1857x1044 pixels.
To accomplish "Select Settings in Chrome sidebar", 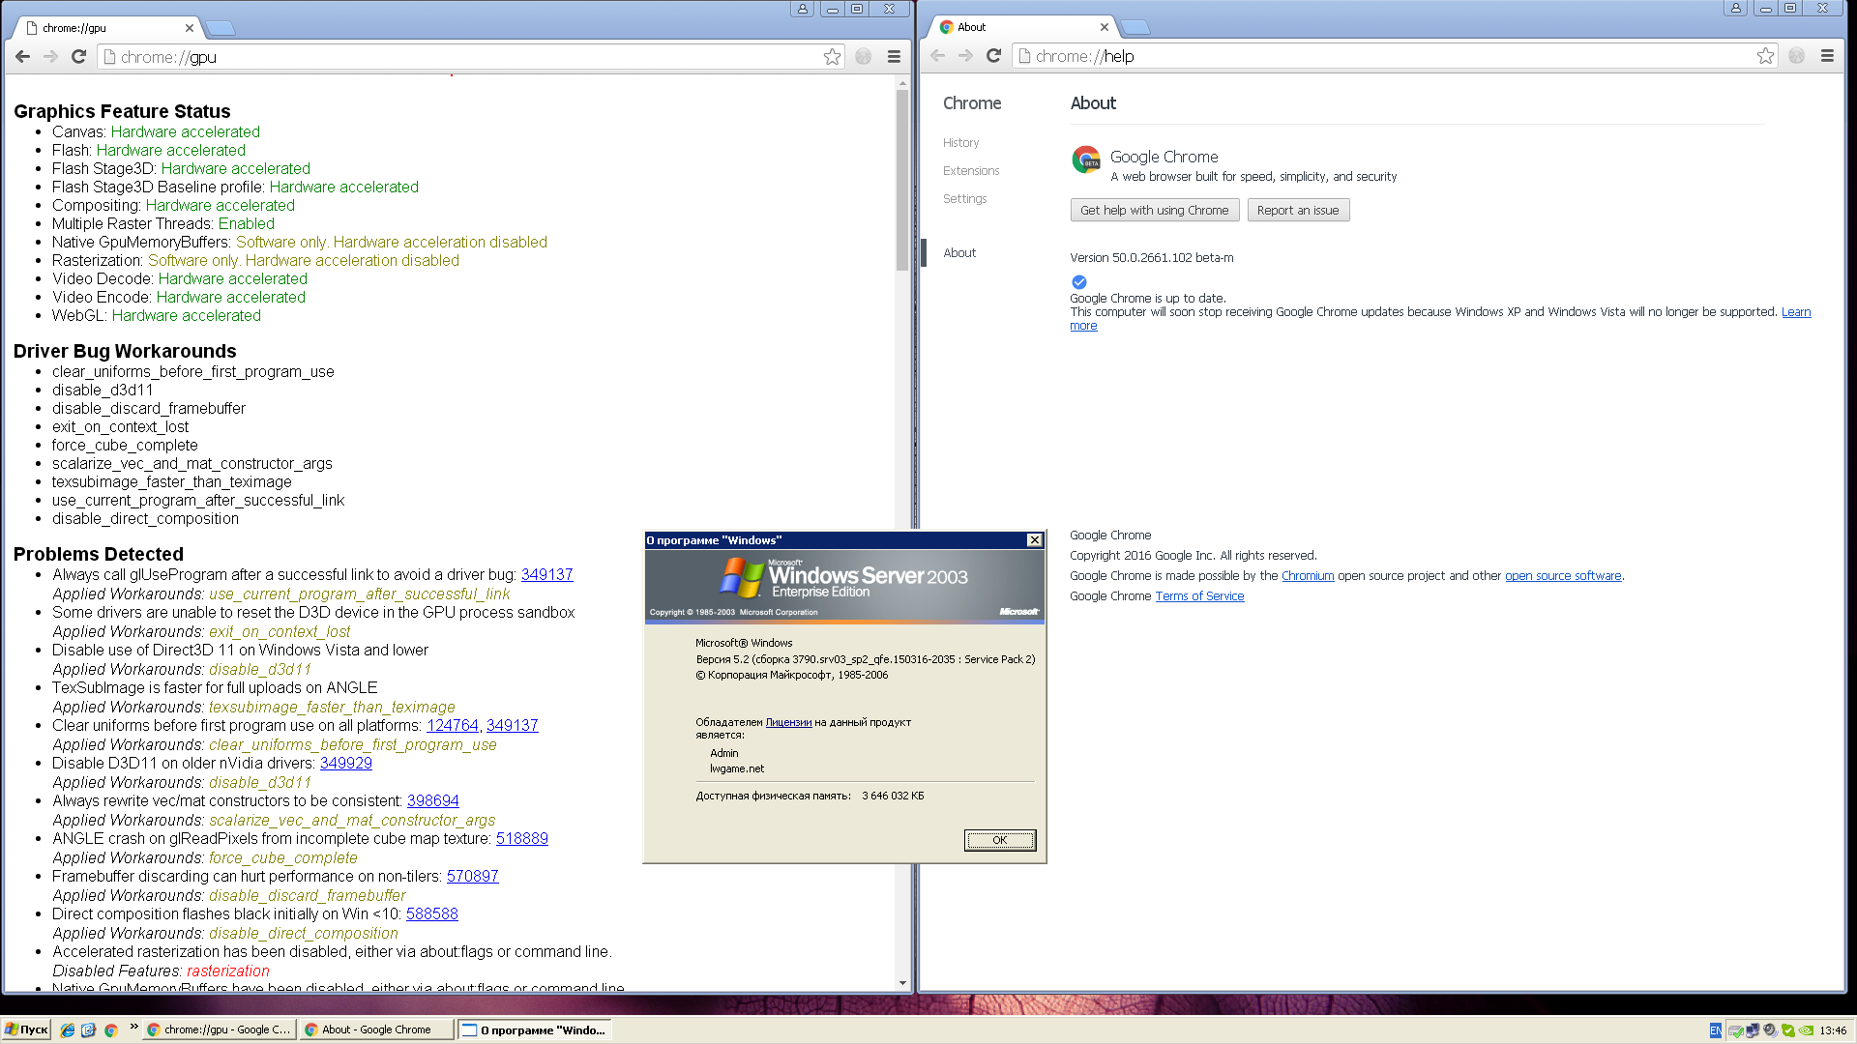I will (964, 199).
